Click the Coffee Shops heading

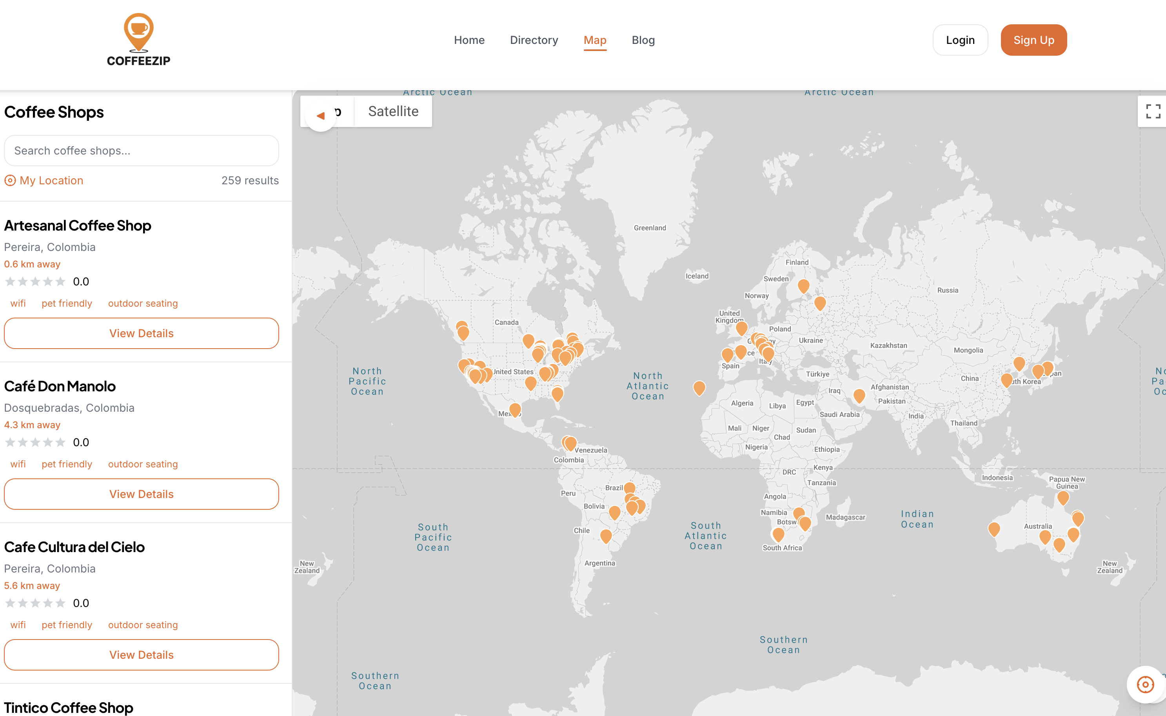(x=54, y=112)
